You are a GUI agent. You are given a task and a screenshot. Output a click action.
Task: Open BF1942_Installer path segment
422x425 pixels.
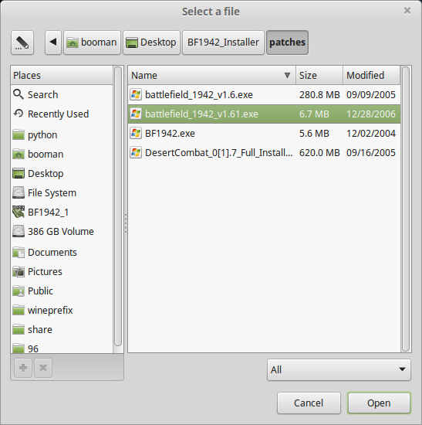coord(223,42)
